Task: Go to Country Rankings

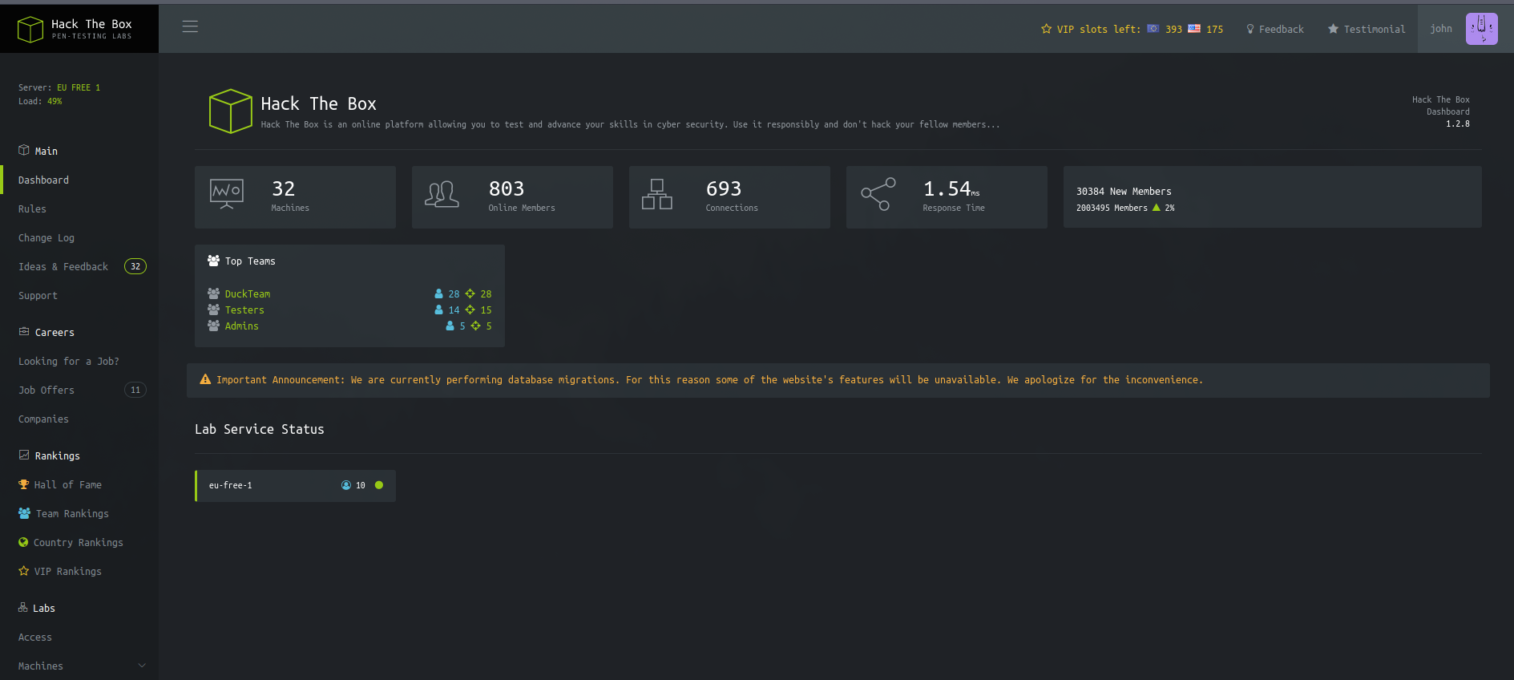Action: pos(78,543)
